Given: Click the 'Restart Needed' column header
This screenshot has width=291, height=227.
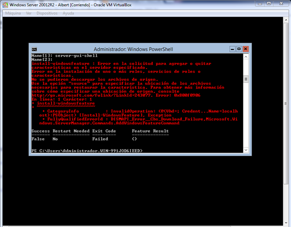Looking at the screenshot, I should coord(71,131).
